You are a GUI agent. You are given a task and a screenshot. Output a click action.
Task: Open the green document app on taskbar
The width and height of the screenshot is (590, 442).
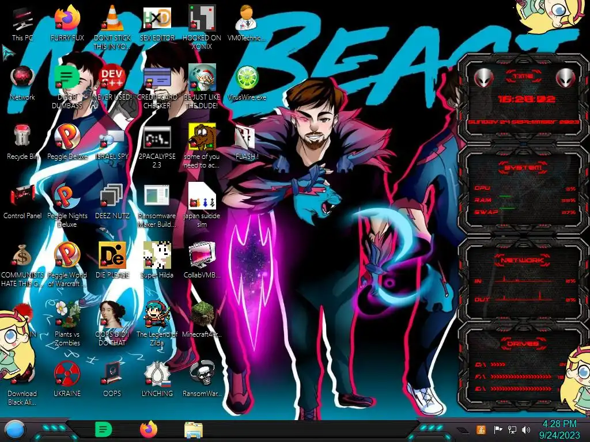104,429
